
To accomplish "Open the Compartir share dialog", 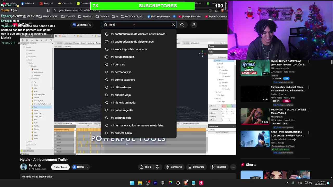I will click(174, 167).
